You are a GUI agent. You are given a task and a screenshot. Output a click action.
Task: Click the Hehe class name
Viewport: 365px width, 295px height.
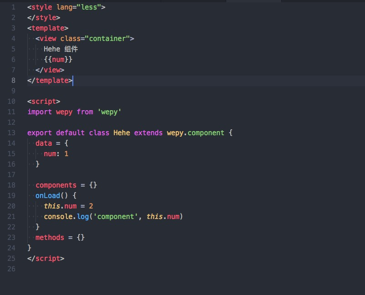click(121, 132)
